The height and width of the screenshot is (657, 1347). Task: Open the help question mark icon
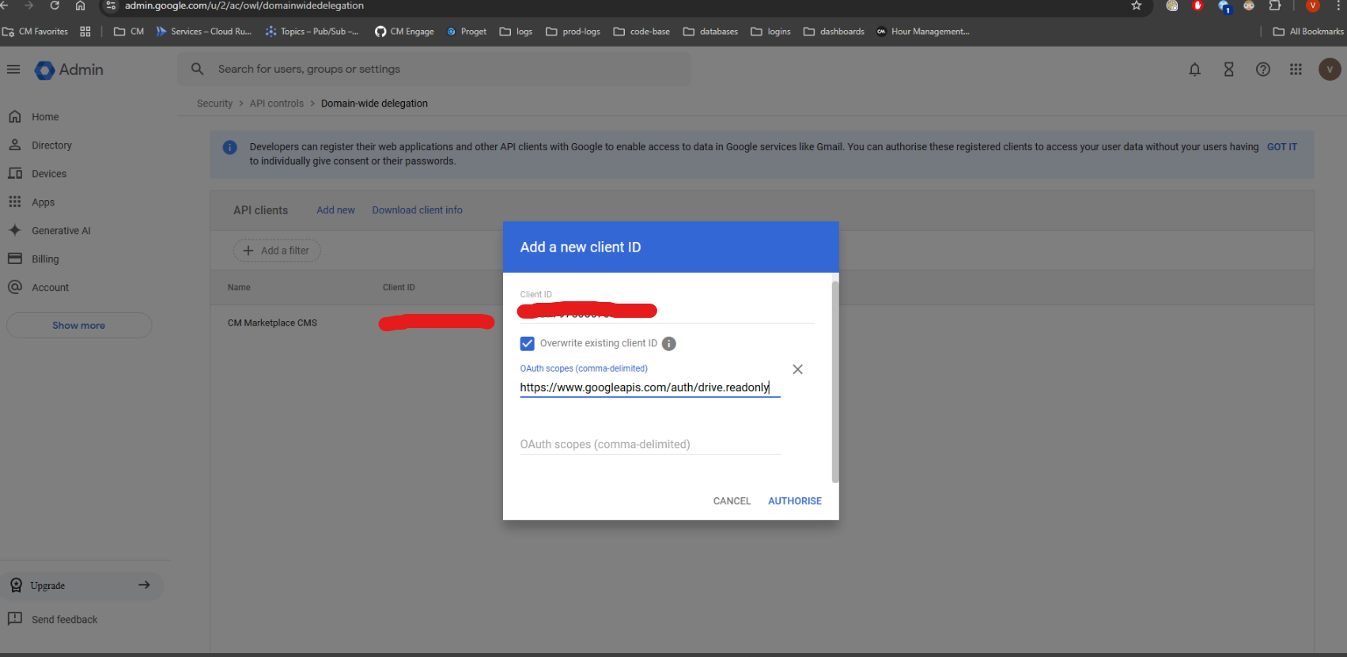pos(1263,70)
